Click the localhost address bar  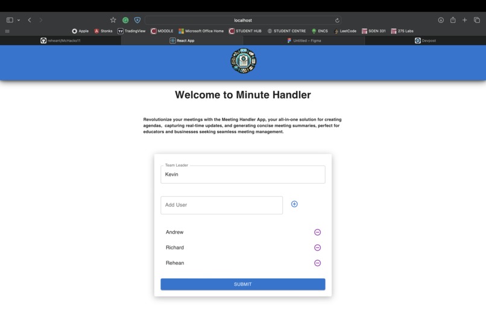pyautogui.click(x=243, y=20)
